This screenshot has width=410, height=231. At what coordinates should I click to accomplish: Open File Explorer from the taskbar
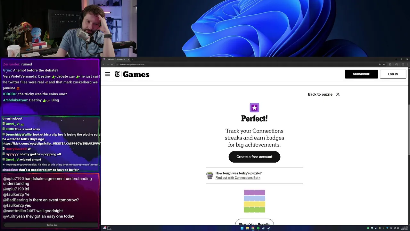[x=247, y=228]
